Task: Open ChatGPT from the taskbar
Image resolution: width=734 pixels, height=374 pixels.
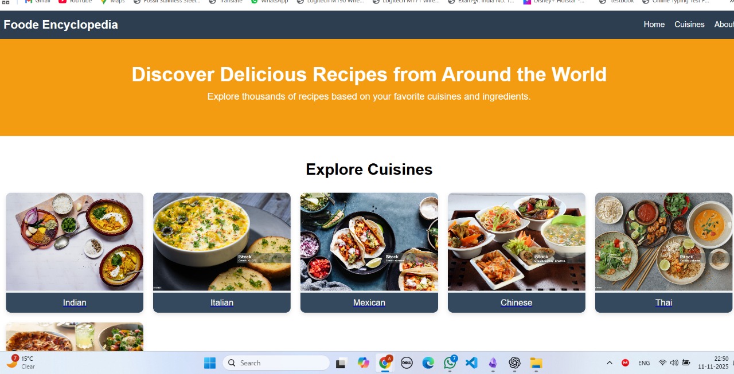Action: pyautogui.click(x=514, y=363)
